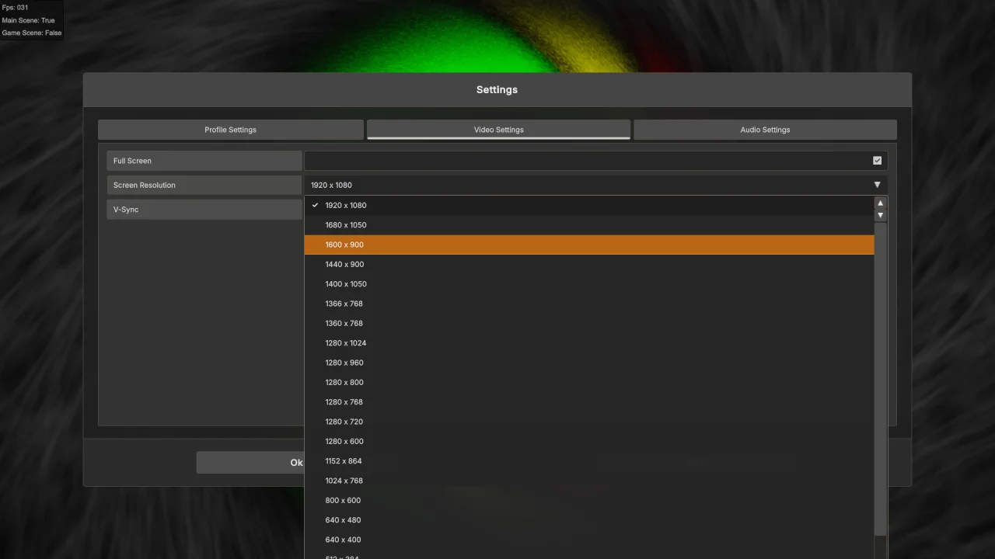Screen dimensions: 995x559
Task: Choose the 1280 x 600 entry
Action: 589,442
